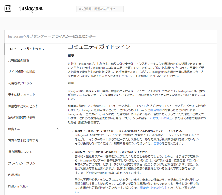222x195 pixels.
Task: Open サイト誤用への対応 sidebar item
Action: pos(21,72)
